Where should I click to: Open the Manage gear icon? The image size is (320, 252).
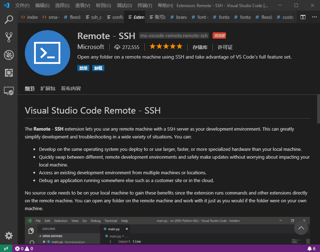point(9,236)
